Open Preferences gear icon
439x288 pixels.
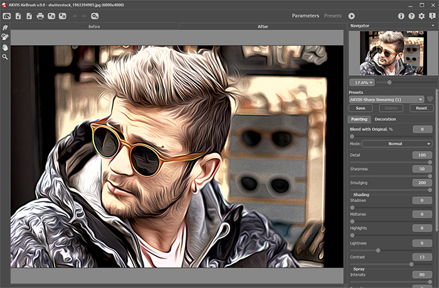click(421, 16)
